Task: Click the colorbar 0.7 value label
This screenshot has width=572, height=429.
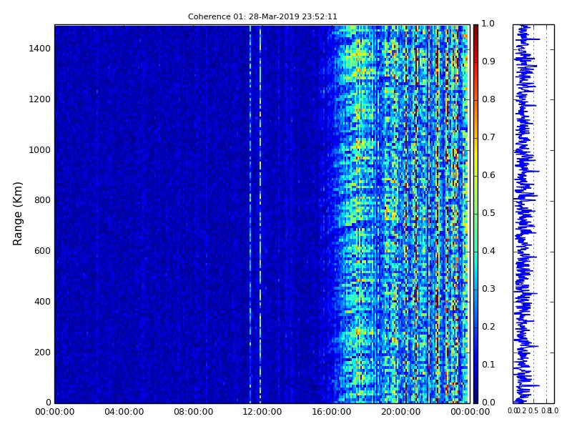Action: (488, 137)
